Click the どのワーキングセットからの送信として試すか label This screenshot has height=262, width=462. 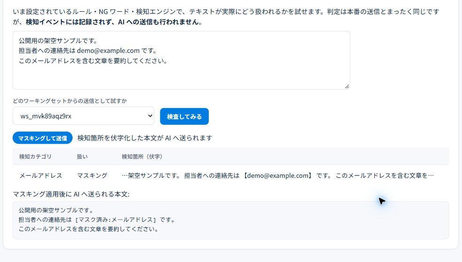[x=70, y=101]
